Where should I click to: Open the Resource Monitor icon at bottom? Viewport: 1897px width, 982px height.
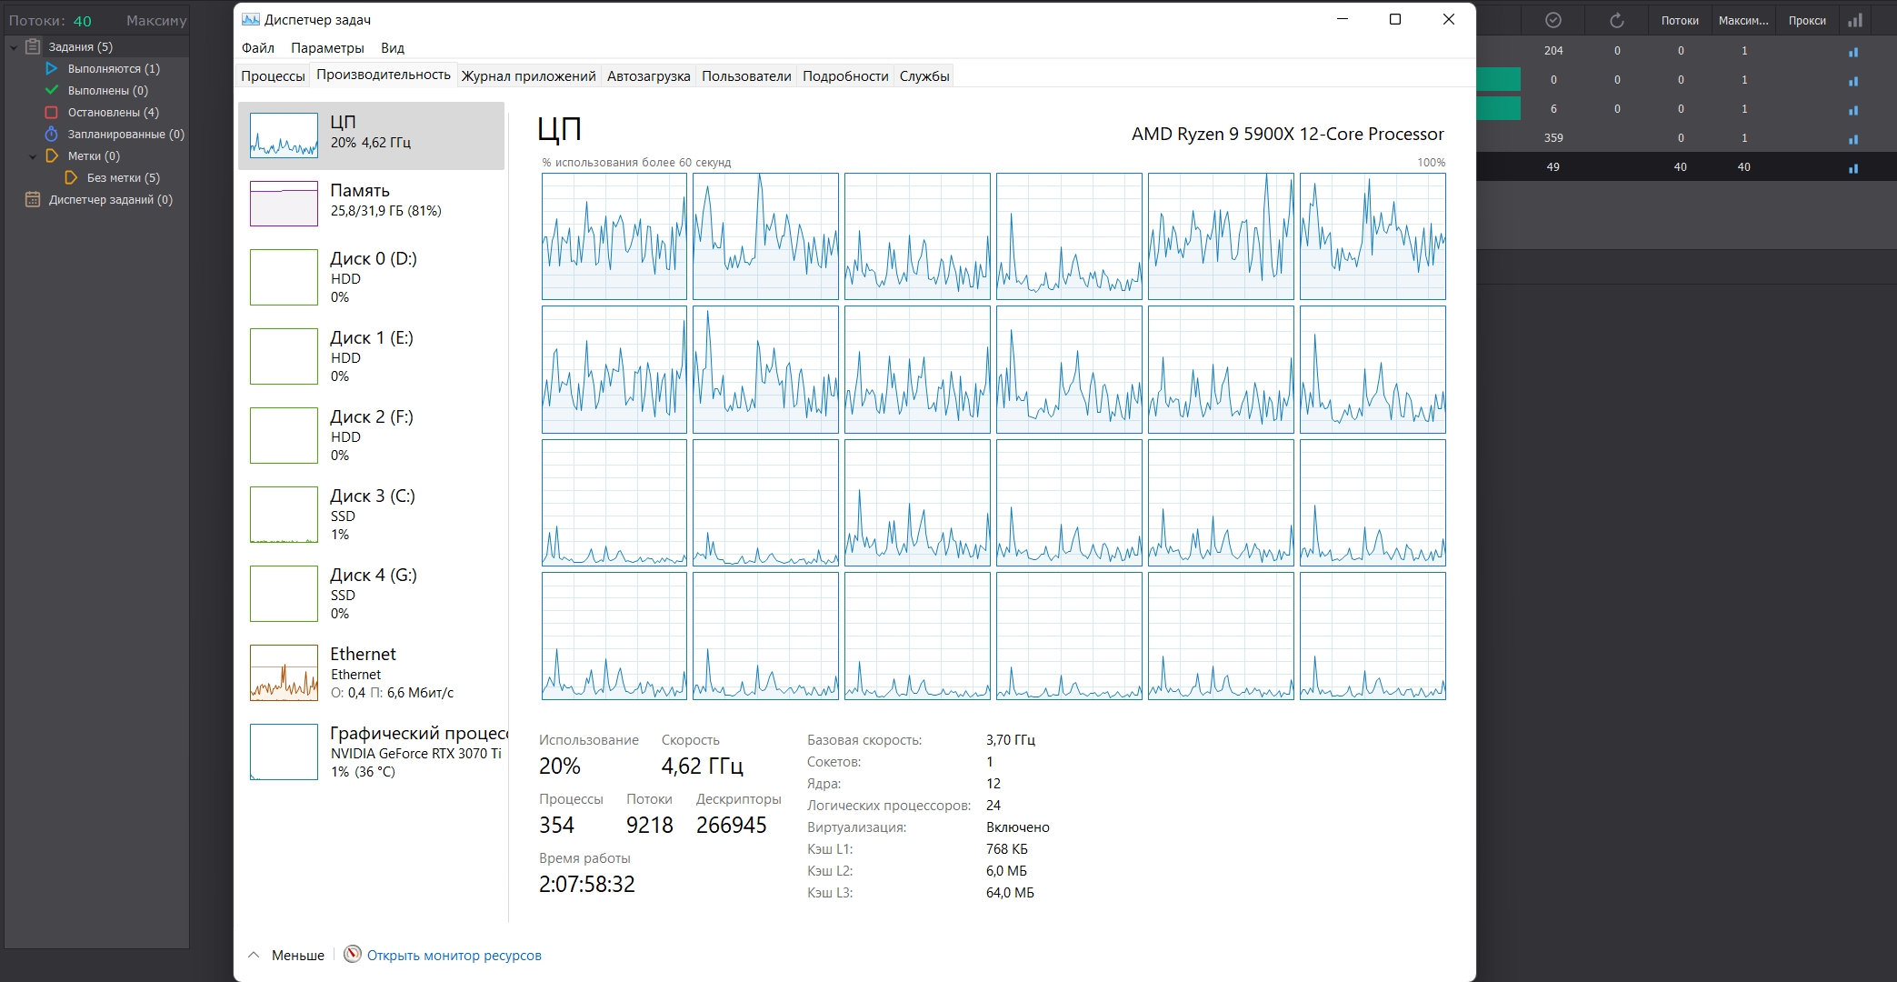point(353,955)
